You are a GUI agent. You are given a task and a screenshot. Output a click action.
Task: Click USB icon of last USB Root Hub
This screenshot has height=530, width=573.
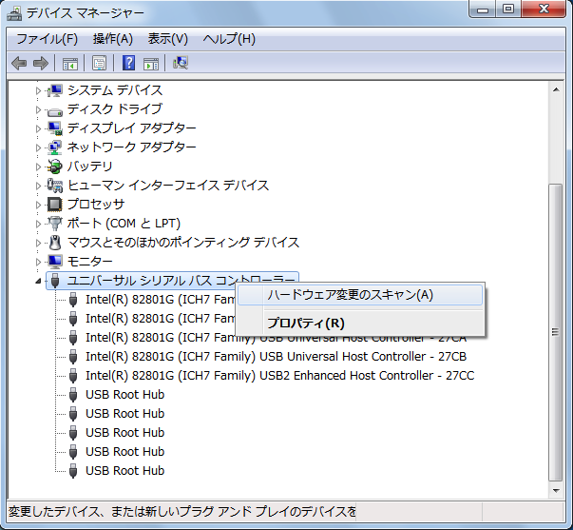coord(73,471)
